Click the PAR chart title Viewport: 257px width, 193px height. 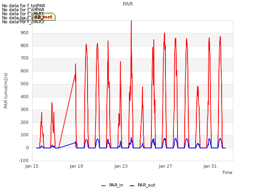[x=128, y=4]
